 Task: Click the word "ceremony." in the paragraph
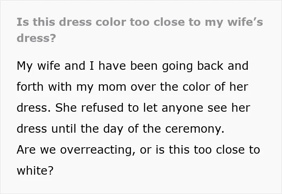tap(195, 129)
